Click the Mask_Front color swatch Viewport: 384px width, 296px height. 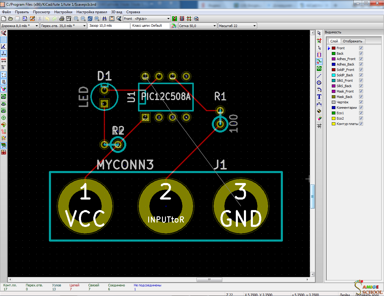point(334,91)
